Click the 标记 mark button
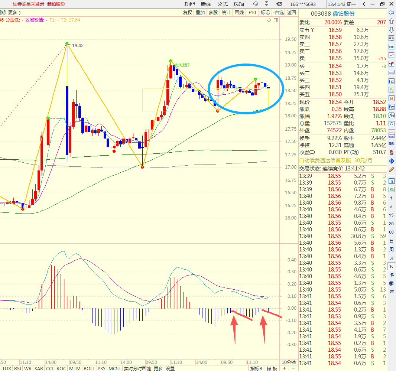The image size is (396, 371). 265,13
